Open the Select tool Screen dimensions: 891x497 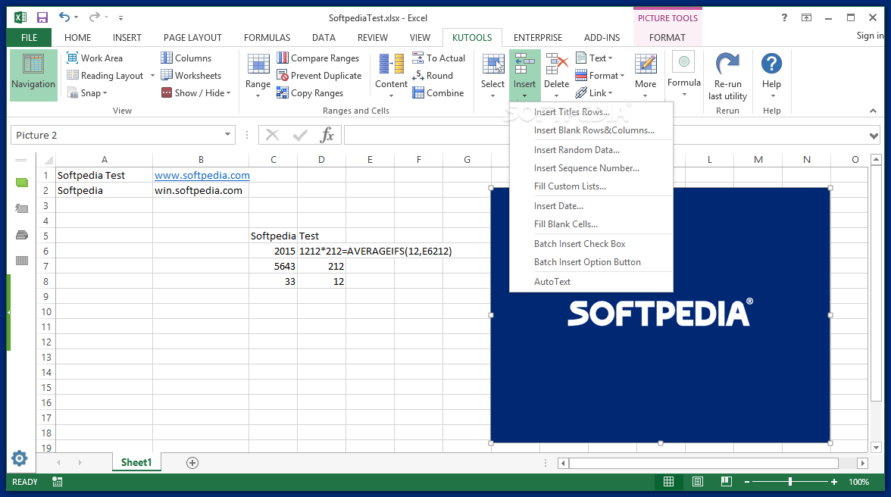pyautogui.click(x=492, y=75)
